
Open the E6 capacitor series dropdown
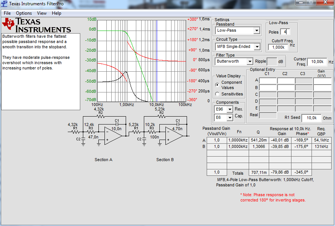[230, 118]
